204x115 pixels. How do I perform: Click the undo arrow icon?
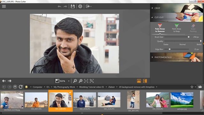pyautogui.click(x=60, y=6)
